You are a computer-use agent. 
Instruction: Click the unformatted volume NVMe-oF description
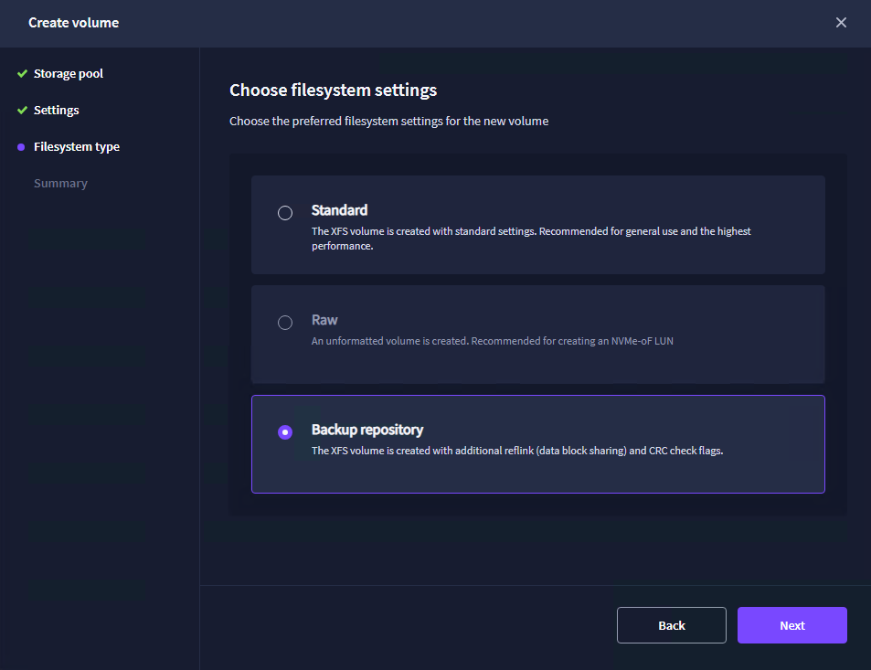(x=492, y=341)
